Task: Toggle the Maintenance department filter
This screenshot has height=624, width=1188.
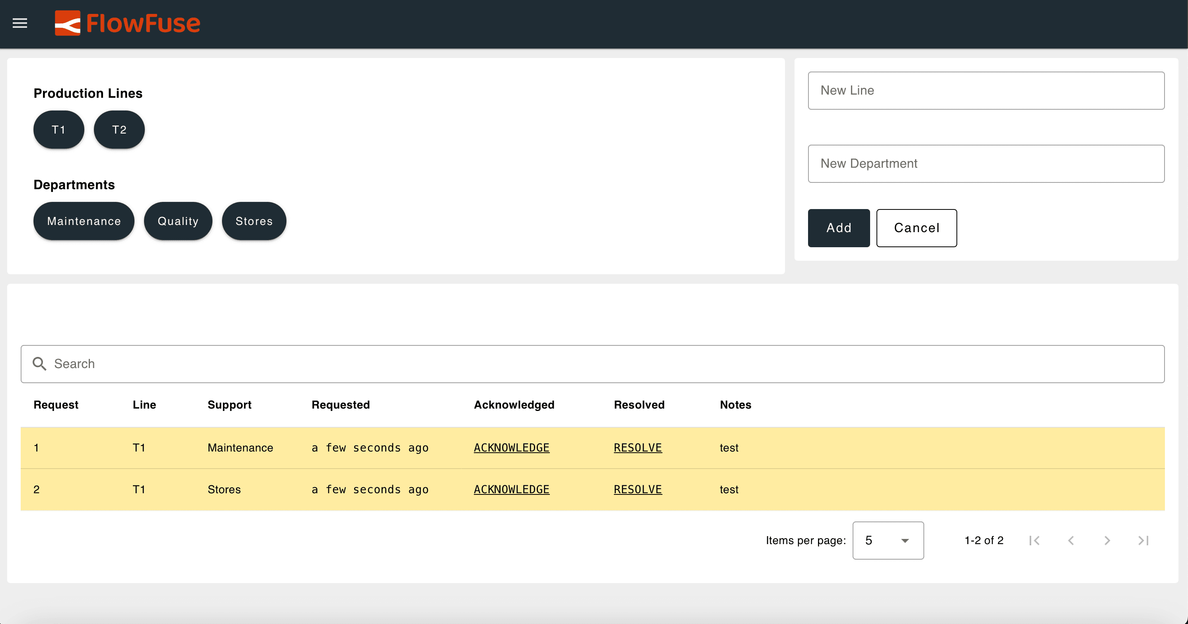Action: coord(84,221)
